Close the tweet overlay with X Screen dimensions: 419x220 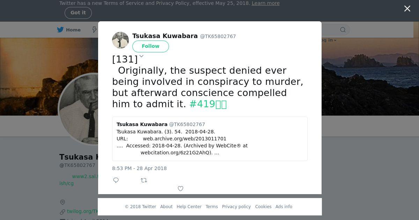point(407,9)
